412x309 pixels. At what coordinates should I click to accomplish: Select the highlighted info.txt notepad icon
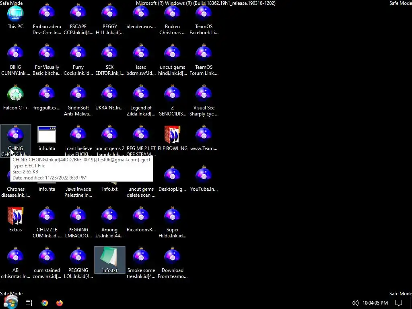[x=109, y=260]
